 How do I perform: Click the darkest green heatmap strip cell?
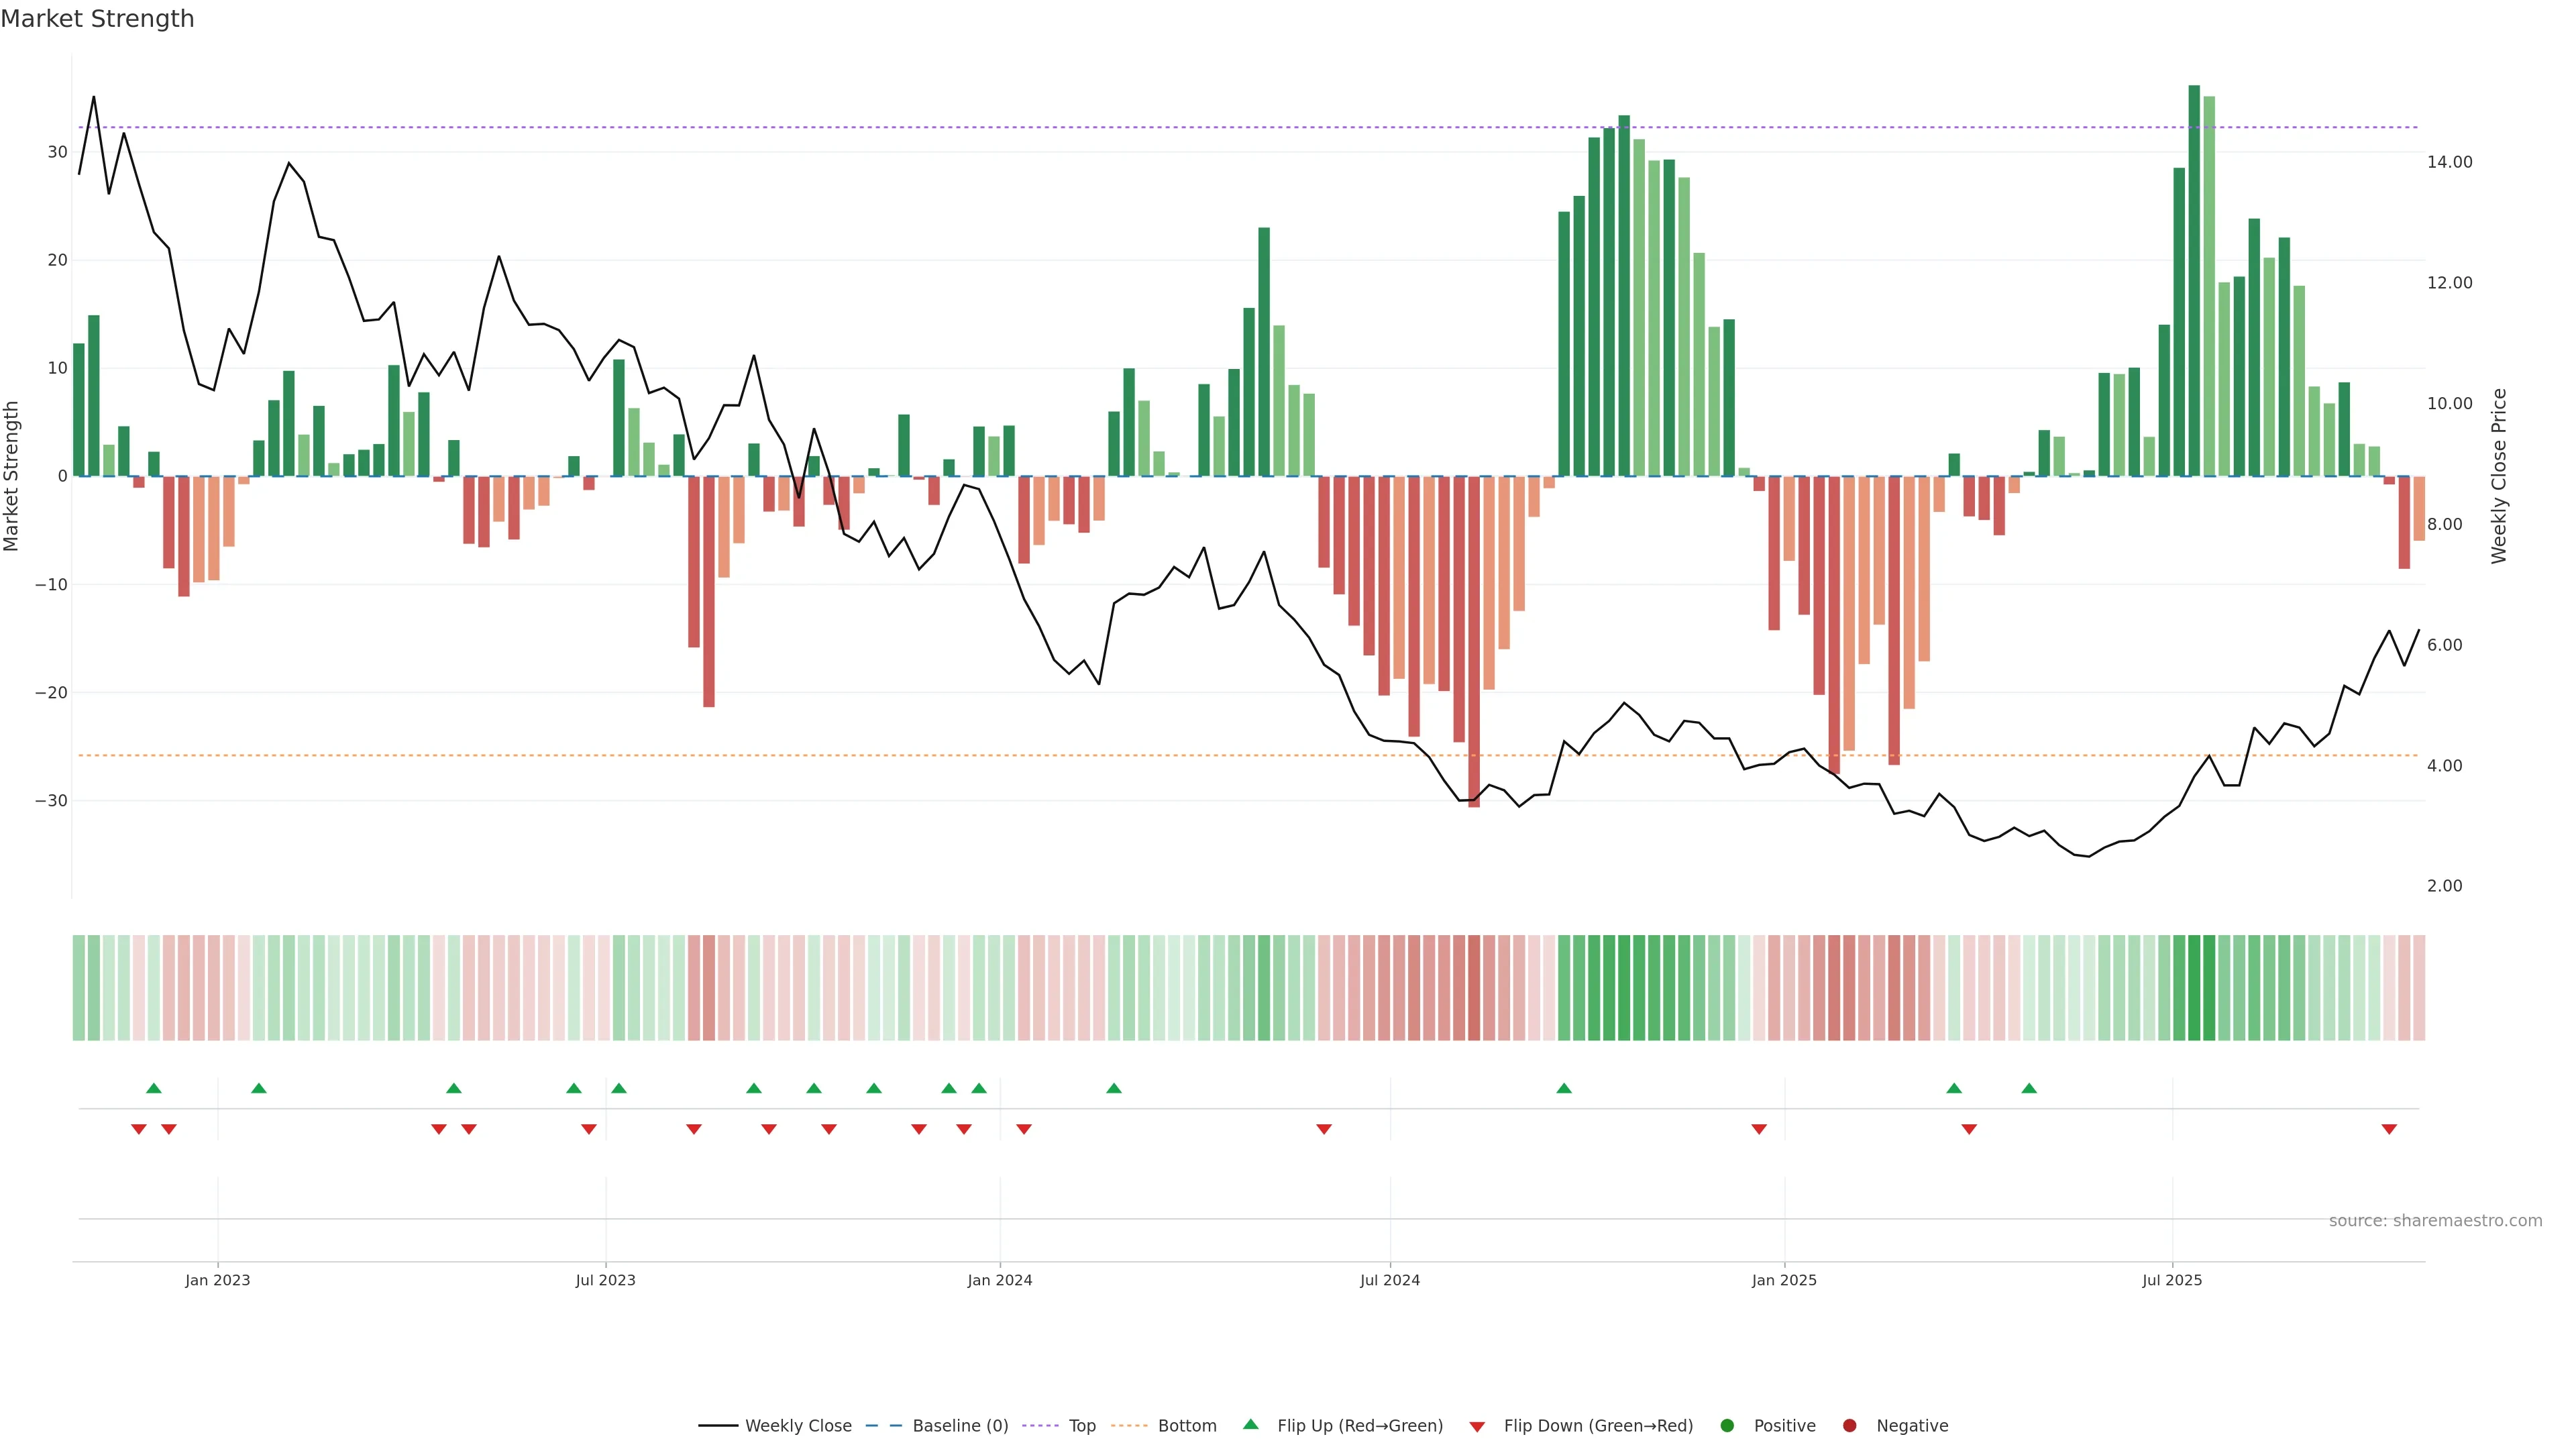click(2194, 987)
